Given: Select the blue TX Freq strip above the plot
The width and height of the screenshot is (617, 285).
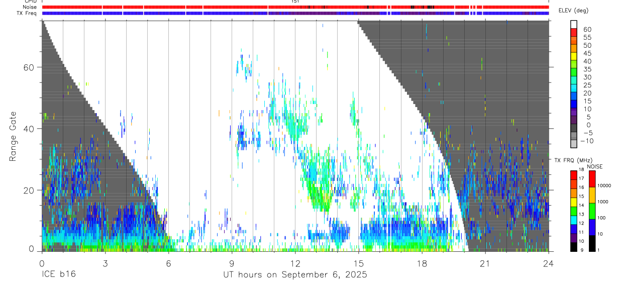Looking at the screenshot, I should point(295,13).
